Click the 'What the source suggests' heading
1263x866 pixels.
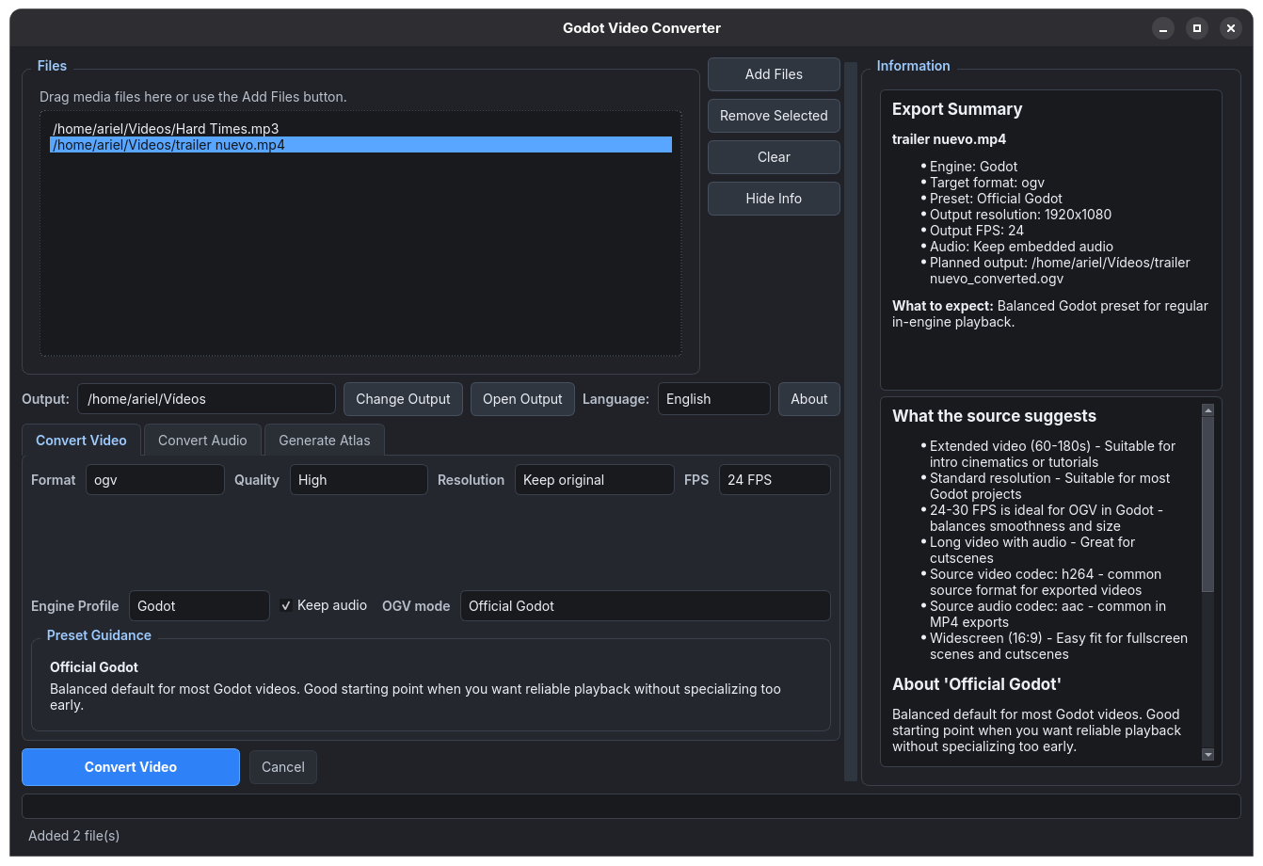pyautogui.click(x=994, y=416)
